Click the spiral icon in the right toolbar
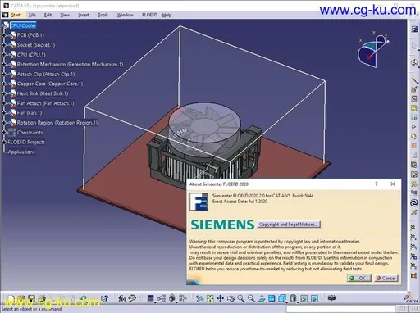Image resolution: width=420 pixels, height=313 pixels. pos(414,203)
